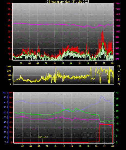This screenshot has width=126, height=150.
Task: Click the blue 100 humidity axis label
Action: click(5, 93)
